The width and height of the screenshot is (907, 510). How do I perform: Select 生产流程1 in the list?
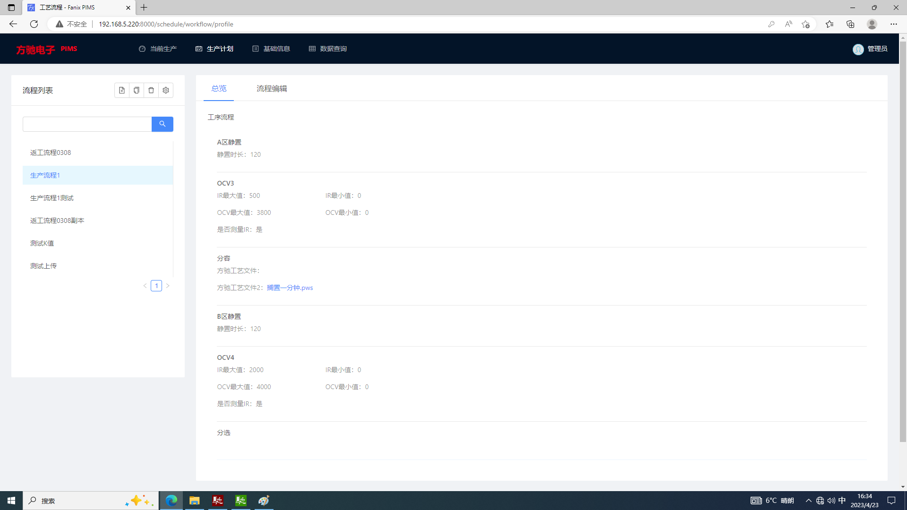pos(98,175)
